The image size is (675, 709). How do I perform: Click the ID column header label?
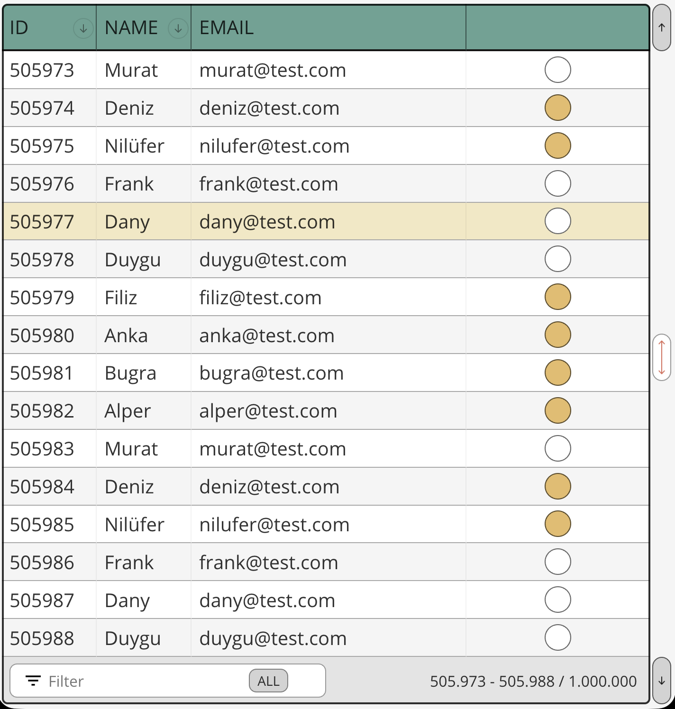[19, 28]
